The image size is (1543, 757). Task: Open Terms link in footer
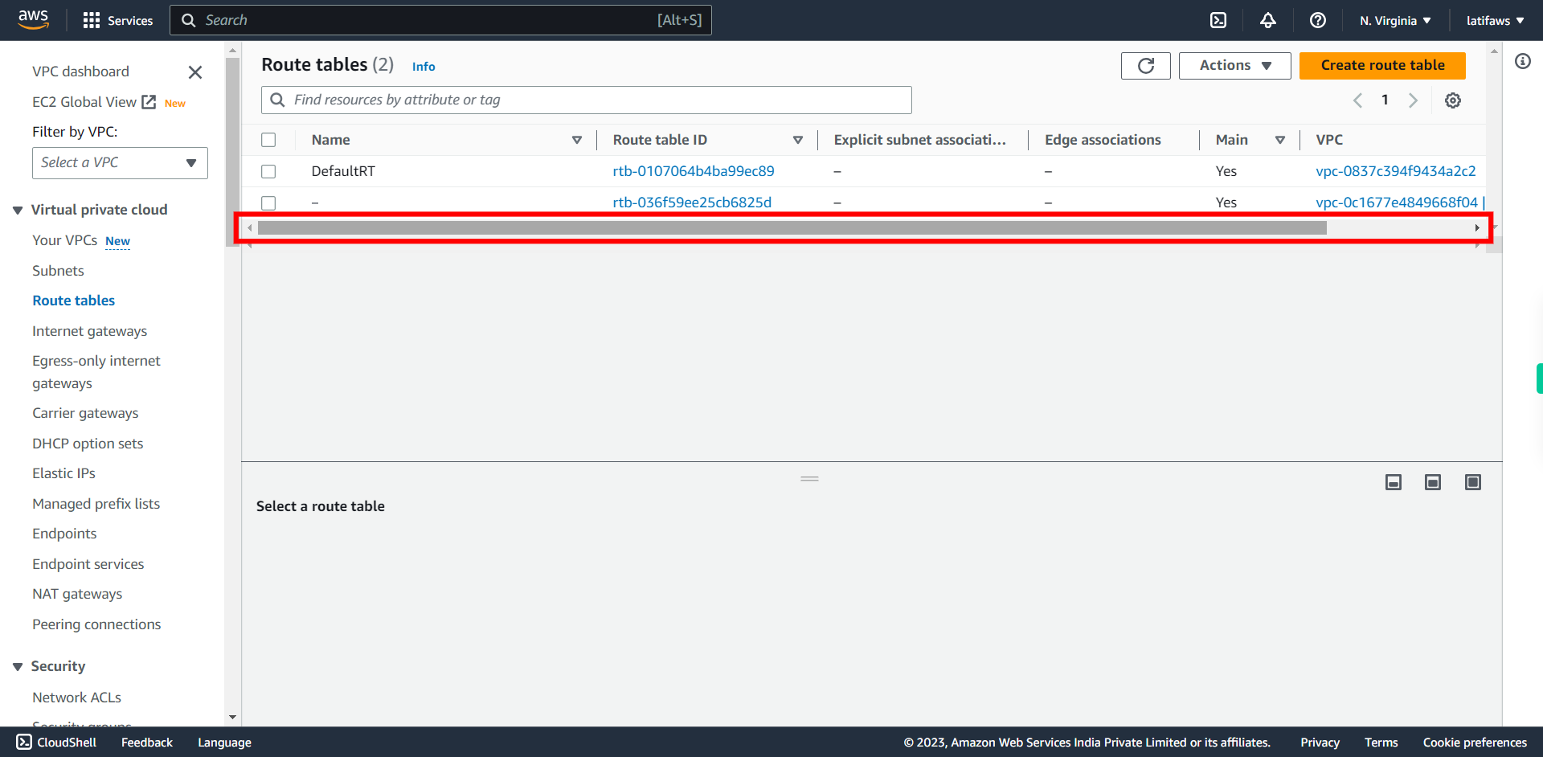(x=1381, y=743)
